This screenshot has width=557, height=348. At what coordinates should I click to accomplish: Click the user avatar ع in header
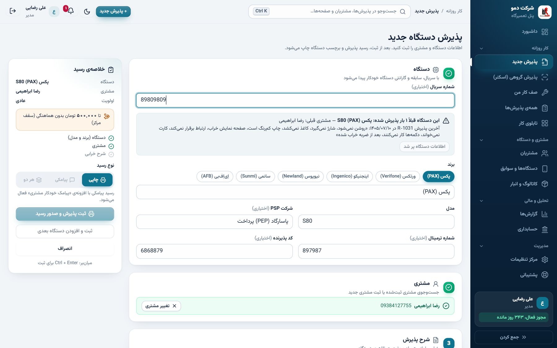coord(54,12)
